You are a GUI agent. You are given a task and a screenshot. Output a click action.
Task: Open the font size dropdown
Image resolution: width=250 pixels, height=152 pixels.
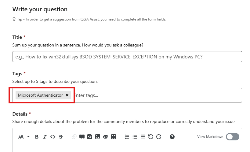pyautogui.click(x=24, y=137)
